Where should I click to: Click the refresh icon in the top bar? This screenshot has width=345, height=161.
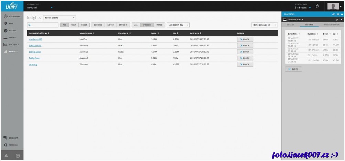click(x=317, y=6)
